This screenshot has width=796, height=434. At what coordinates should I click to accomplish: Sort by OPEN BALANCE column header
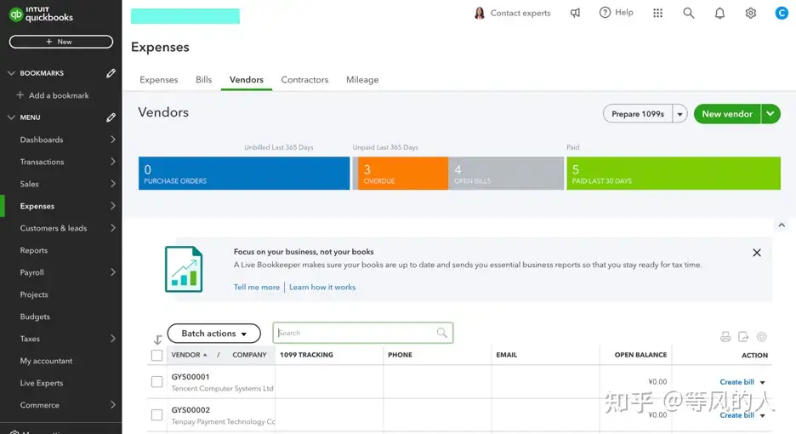640,355
